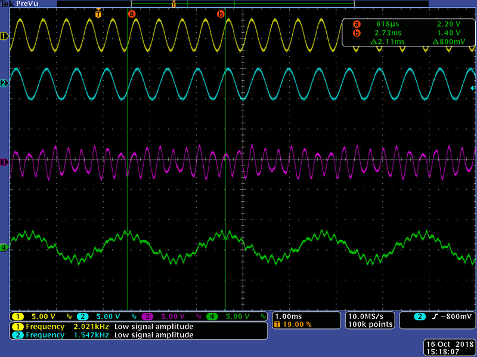Click the channel 4 green ground marker
Screen dimensions: 477x357
4,248
